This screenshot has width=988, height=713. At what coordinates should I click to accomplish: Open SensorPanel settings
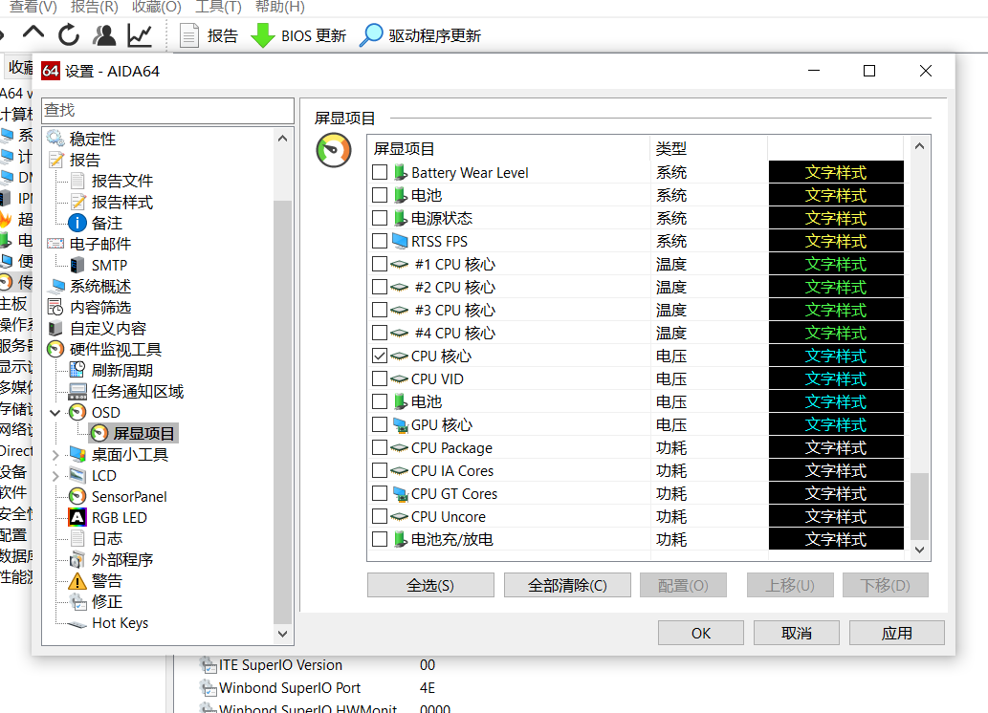click(x=129, y=496)
